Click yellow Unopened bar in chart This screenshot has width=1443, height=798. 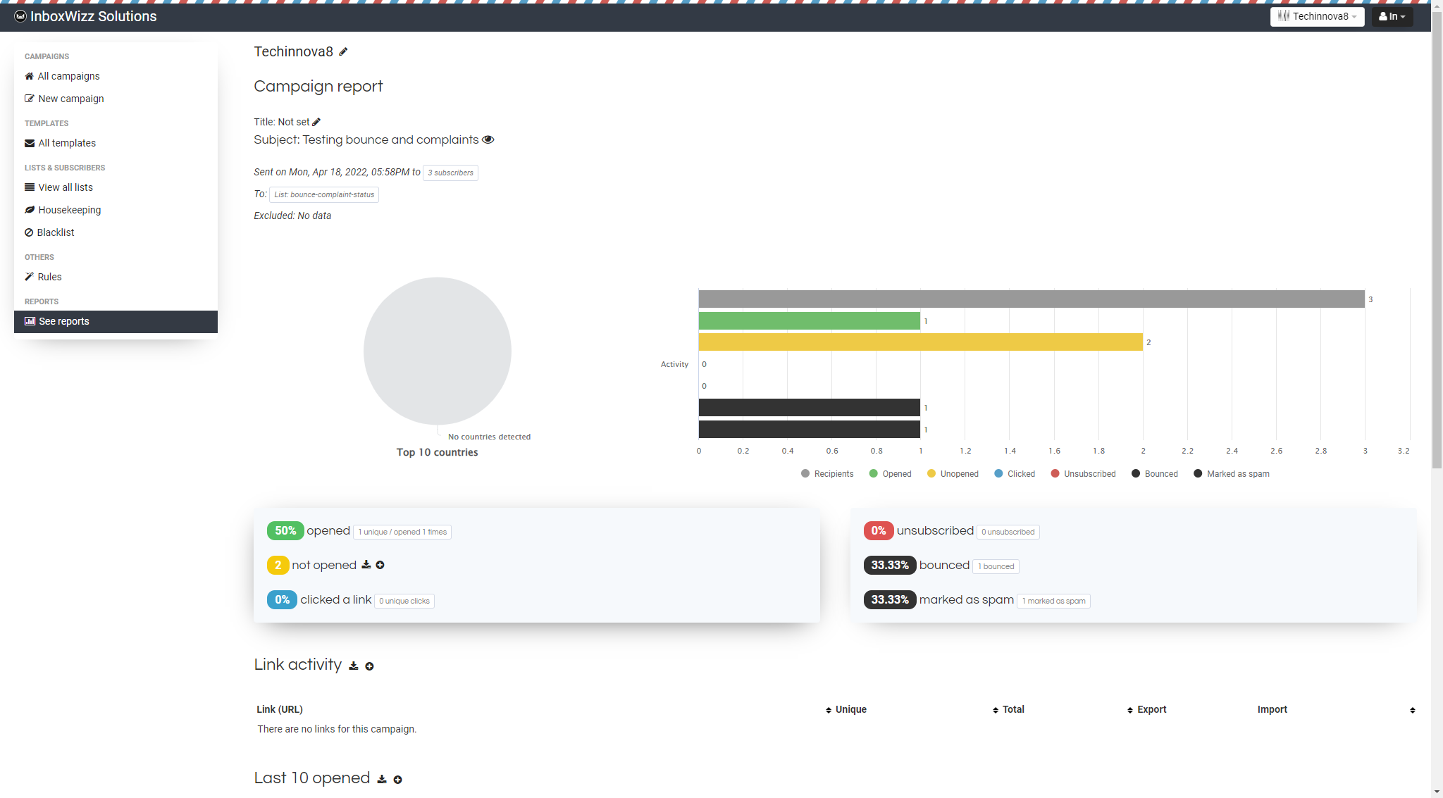(x=920, y=342)
